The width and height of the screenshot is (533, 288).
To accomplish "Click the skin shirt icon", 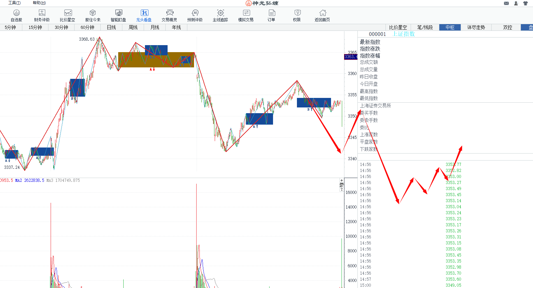I will click(x=525, y=3).
